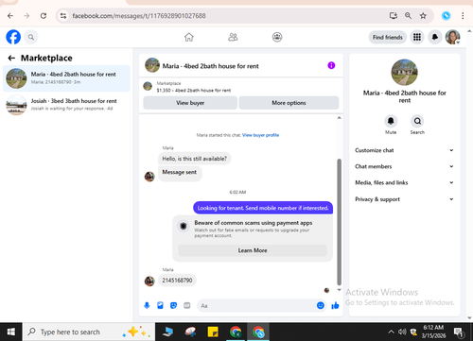The height and width of the screenshot is (341, 473).
Task: Open the Friends icon in top navigation
Action: (x=233, y=37)
